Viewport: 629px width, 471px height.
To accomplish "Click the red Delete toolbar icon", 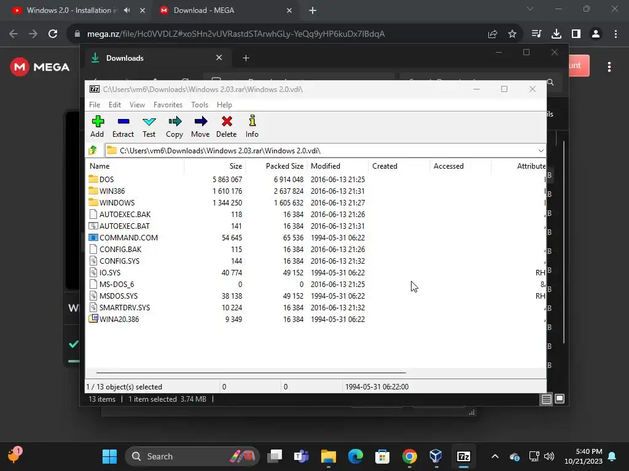I will 227,126.
